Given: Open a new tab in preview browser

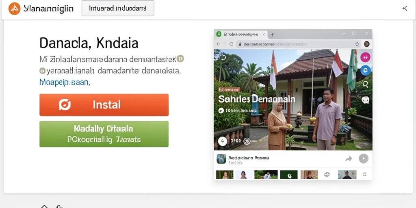Looking at the screenshot, I should [272, 35].
